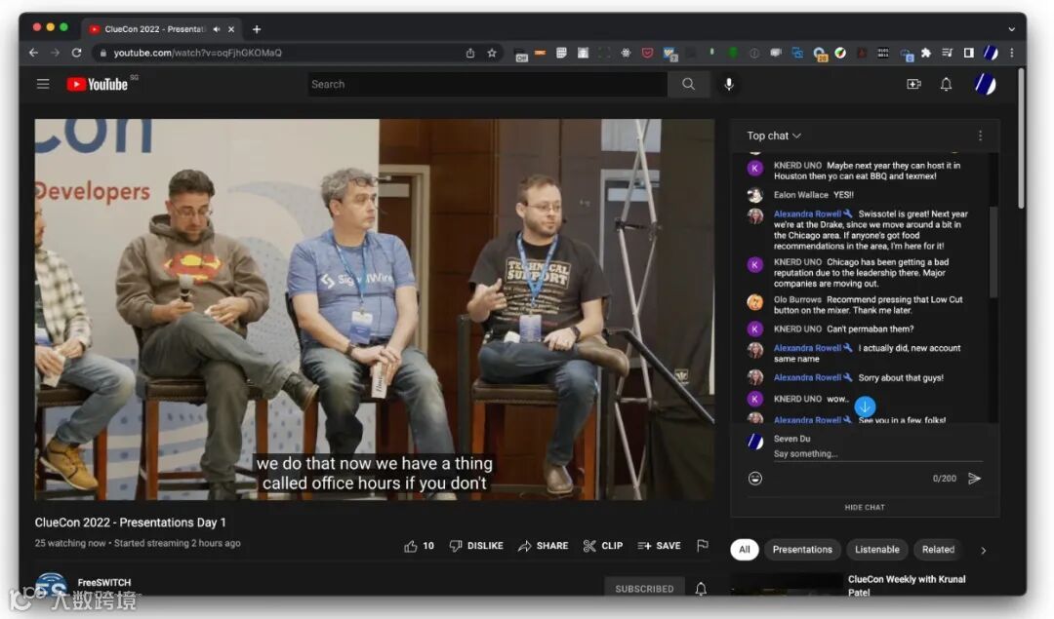Toggle the browser side panel icon

coord(969,53)
